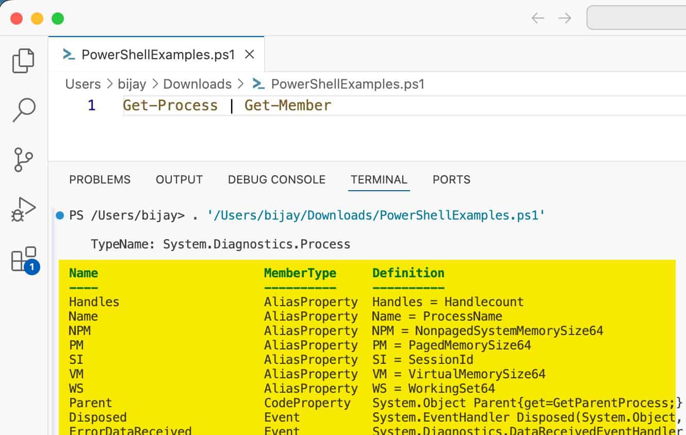Switch to the PROBLEMS tab

(100, 179)
